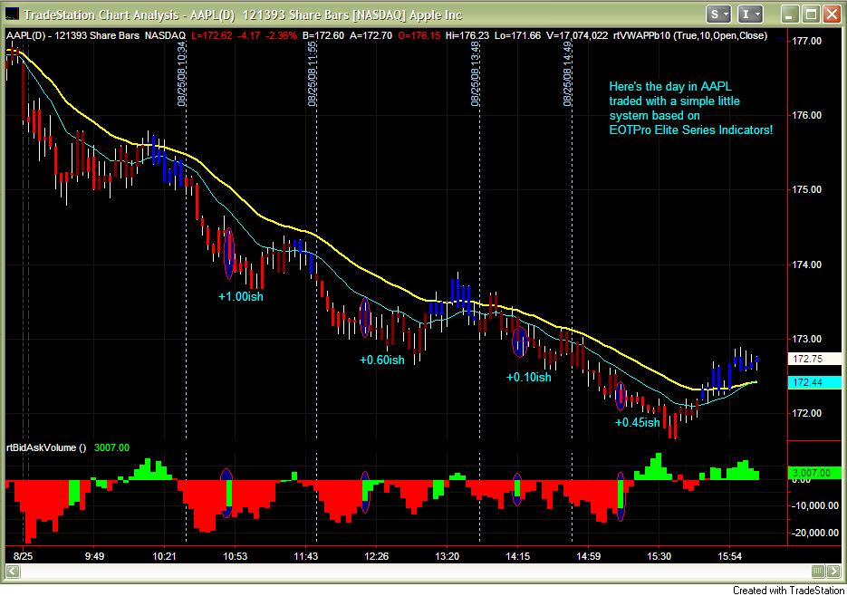847x596 pixels.
Task: Click the '08/25/08 11:55' vertical line label
Action: pos(312,74)
